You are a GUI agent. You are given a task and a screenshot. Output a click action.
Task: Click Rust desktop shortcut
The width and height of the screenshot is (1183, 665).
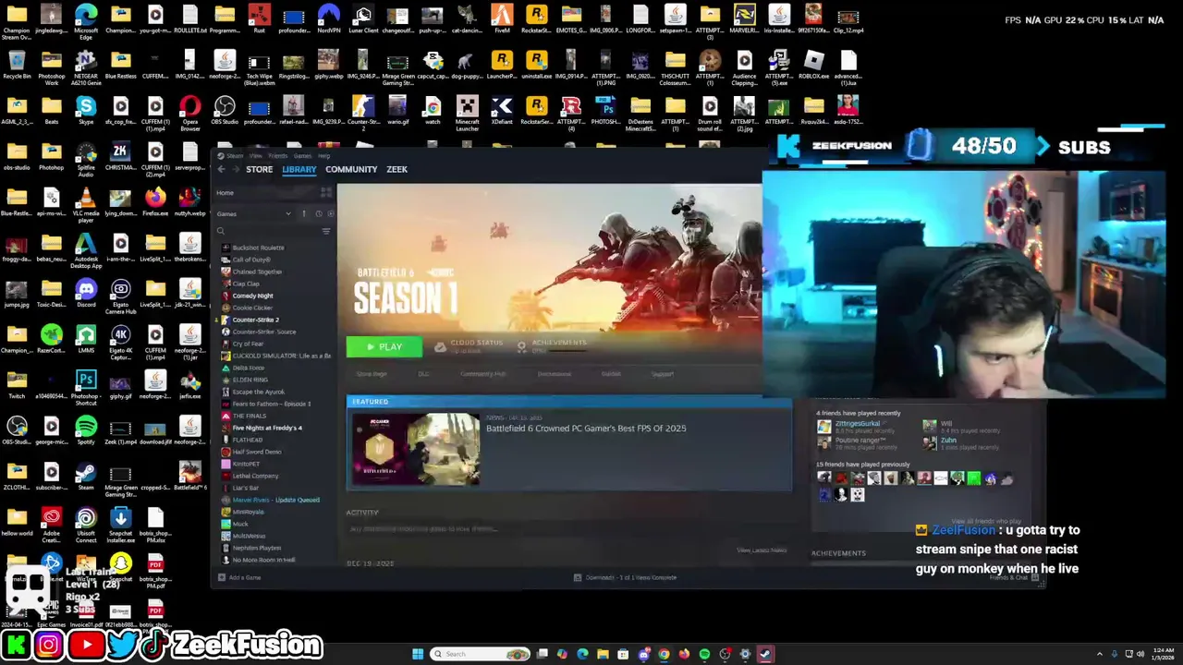pos(260,19)
